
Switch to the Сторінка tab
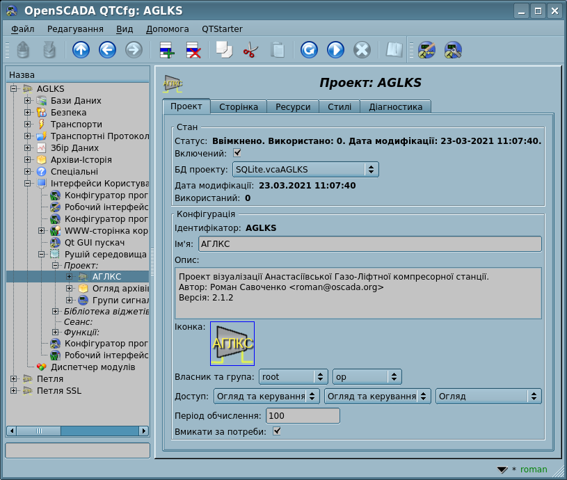click(239, 107)
